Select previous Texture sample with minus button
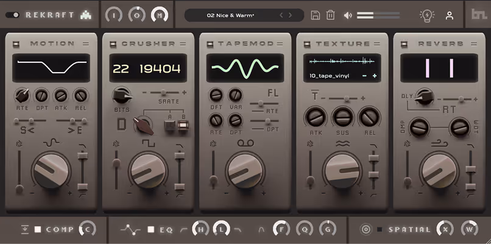The image size is (491, 244). pos(364,76)
